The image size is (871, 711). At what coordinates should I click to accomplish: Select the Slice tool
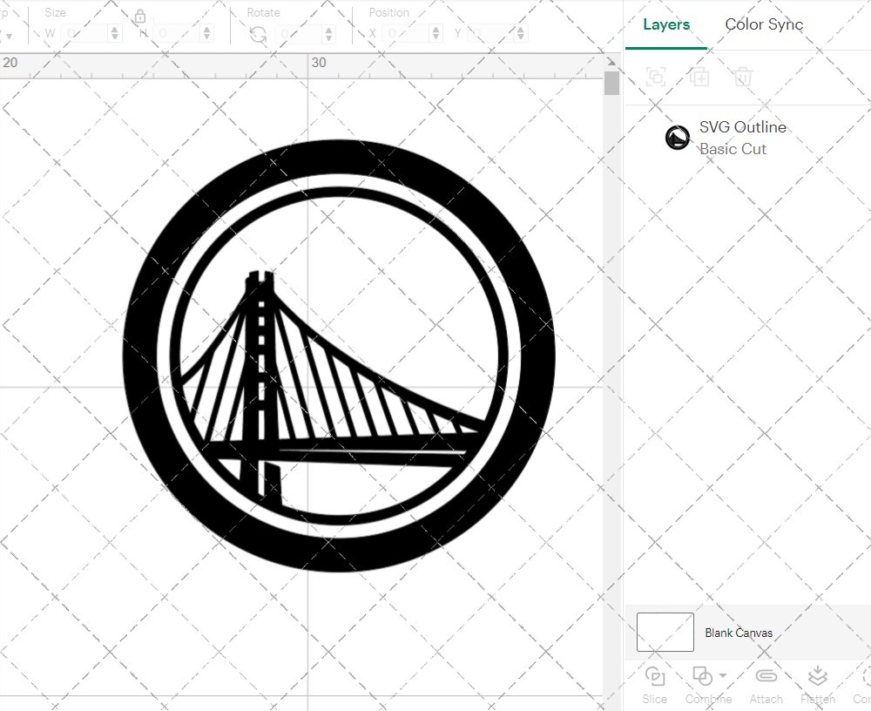click(654, 684)
